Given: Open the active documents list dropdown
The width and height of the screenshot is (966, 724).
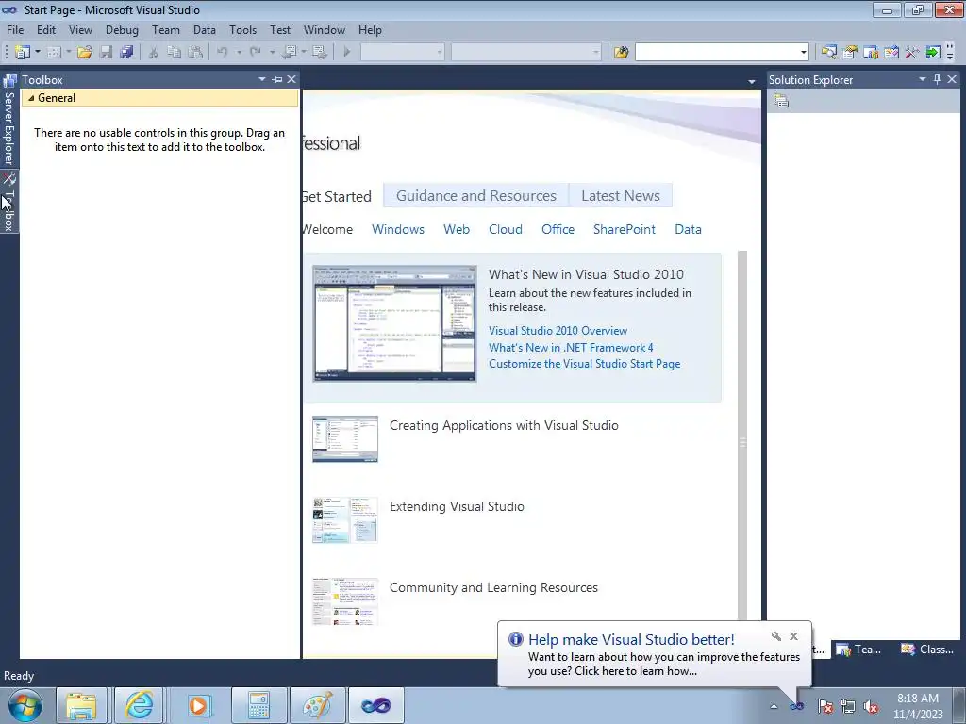Looking at the screenshot, I should point(751,81).
